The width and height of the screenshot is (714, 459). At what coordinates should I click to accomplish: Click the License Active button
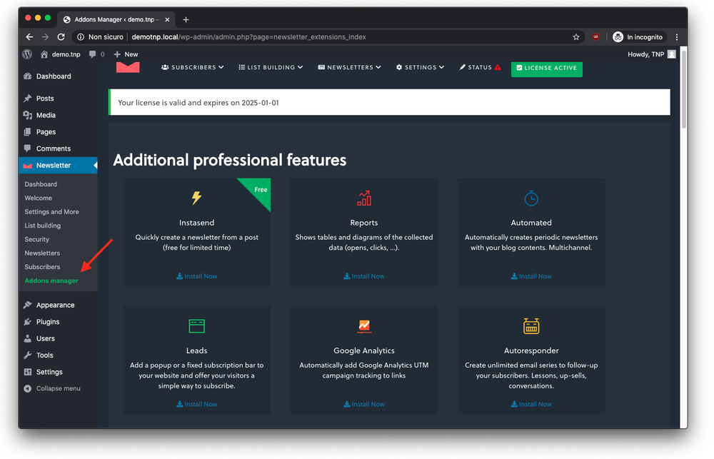(546, 69)
